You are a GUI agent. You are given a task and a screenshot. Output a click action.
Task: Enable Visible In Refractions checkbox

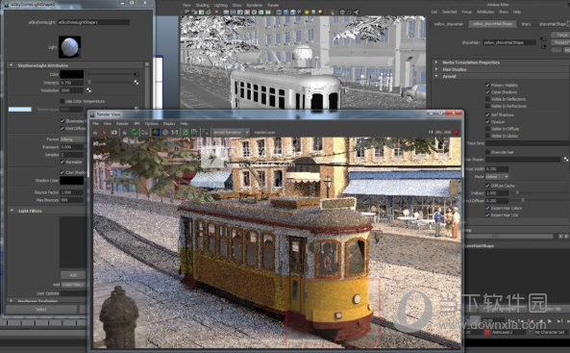pyautogui.click(x=487, y=106)
